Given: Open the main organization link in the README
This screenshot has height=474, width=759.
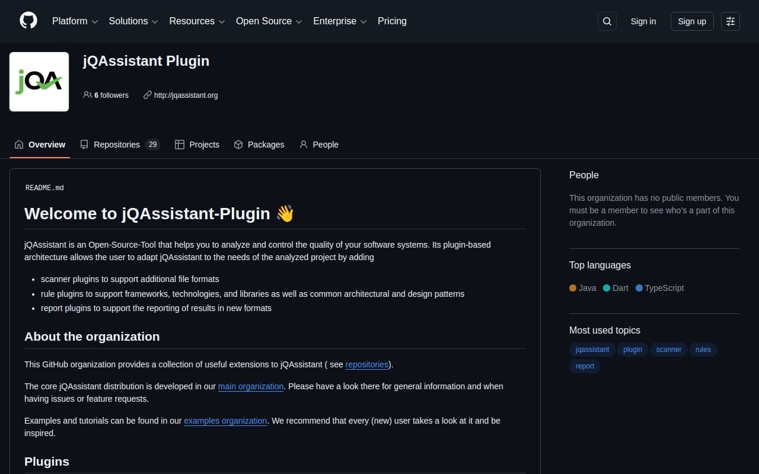Looking at the screenshot, I should click(250, 386).
